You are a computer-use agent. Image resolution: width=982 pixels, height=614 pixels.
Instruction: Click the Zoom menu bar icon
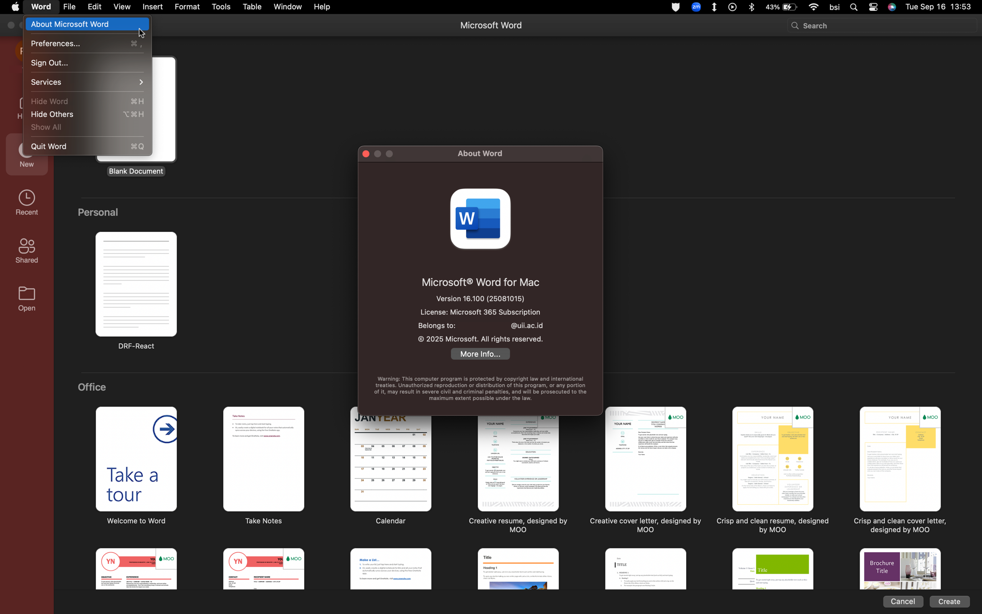tap(695, 7)
